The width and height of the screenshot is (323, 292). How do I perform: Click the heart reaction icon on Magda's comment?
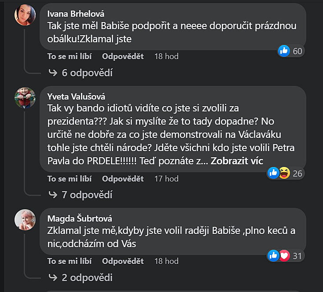[x=284, y=255]
